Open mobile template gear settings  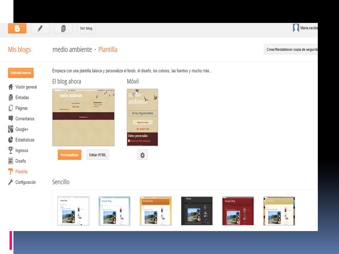point(142,155)
